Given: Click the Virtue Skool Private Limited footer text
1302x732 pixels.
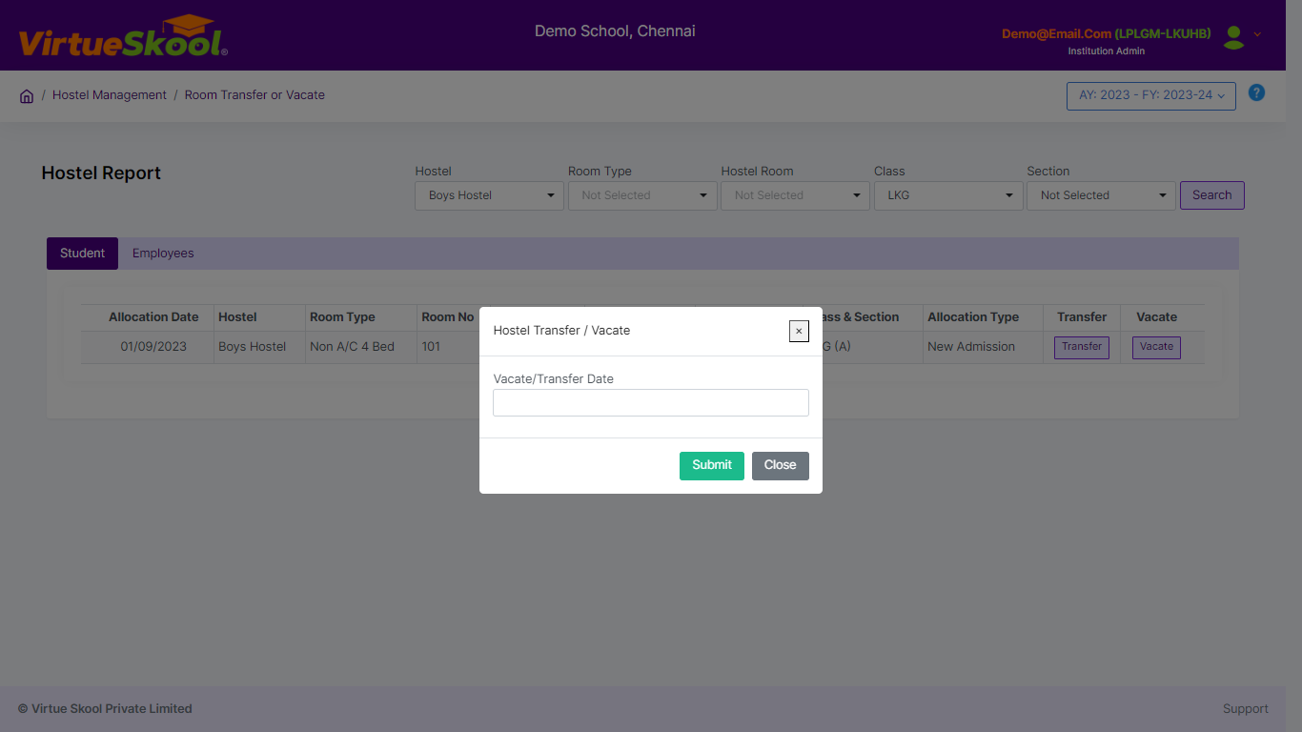Looking at the screenshot, I should click(105, 709).
